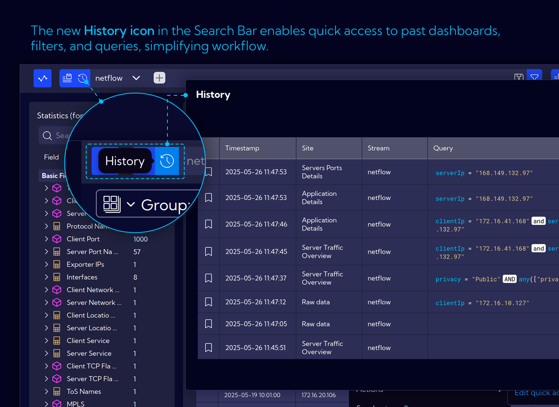
Task: Expand the Server Network field
Action: 46,302
